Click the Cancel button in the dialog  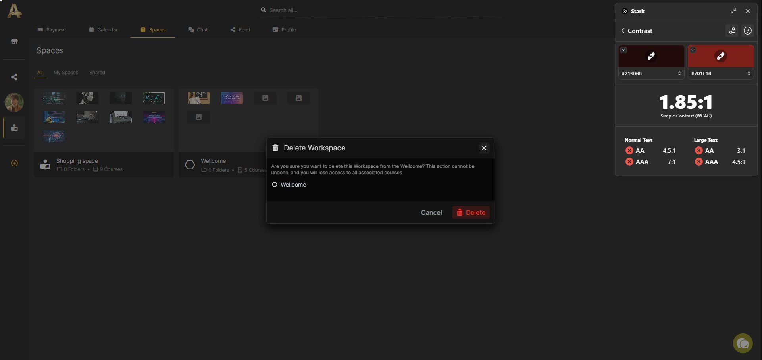(x=431, y=212)
